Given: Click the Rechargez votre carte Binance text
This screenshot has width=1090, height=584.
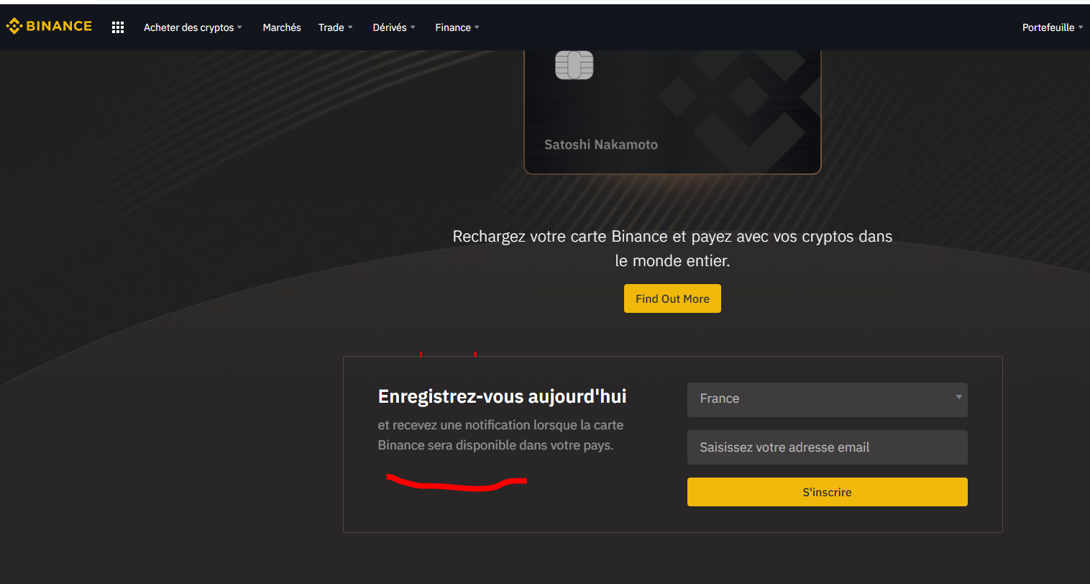Looking at the screenshot, I should pyautogui.click(x=672, y=249).
